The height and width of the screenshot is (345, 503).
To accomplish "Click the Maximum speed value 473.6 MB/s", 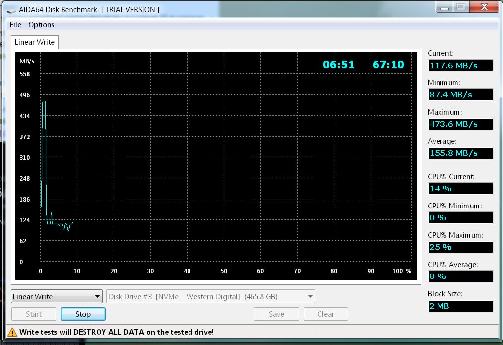I will click(460, 124).
